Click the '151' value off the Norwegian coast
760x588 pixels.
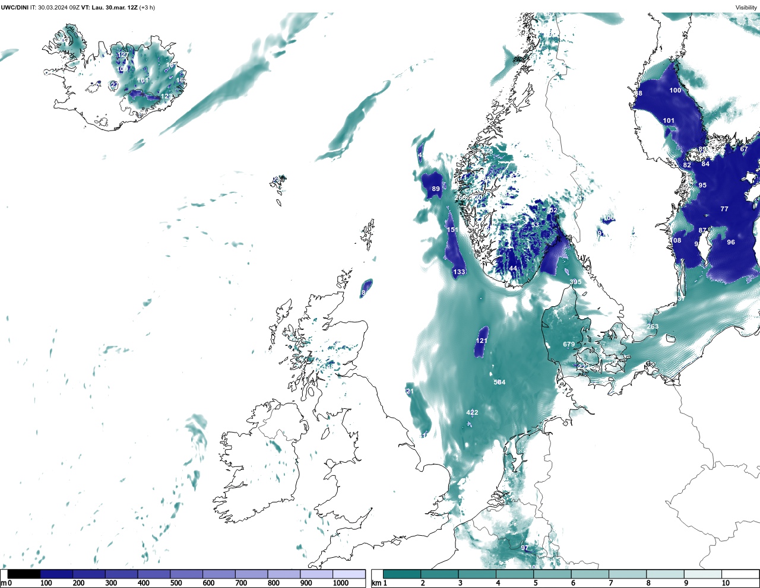click(x=452, y=230)
